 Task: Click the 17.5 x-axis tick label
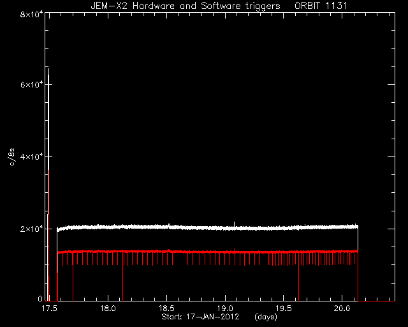click(x=50, y=308)
